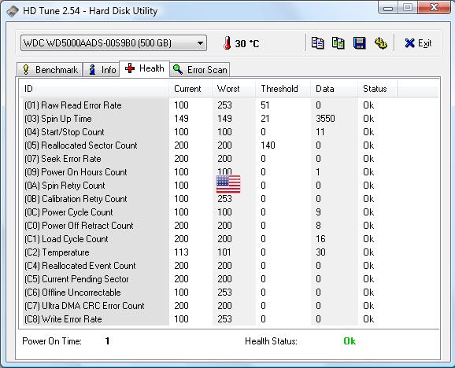455x368 pixels.
Task: Select the Reallocated Event Count row
Action: [229, 266]
